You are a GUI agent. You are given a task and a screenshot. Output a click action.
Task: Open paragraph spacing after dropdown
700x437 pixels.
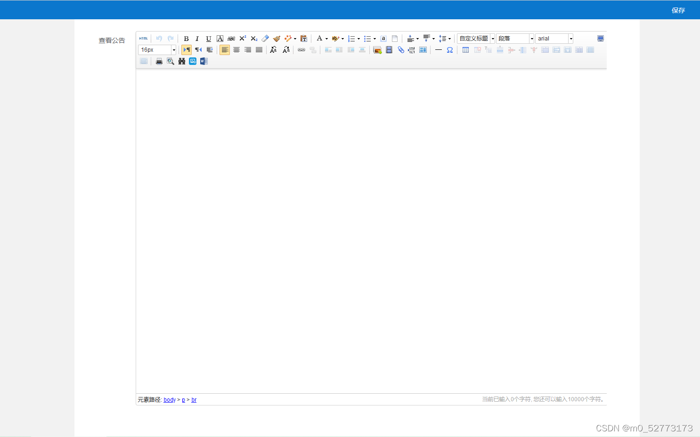(x=433, y=39)
